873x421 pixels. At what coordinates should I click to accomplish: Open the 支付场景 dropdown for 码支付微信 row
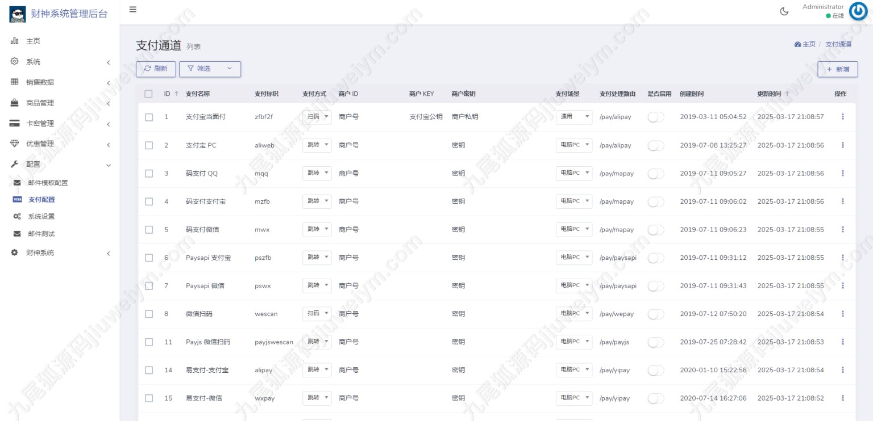pos(573,230)
